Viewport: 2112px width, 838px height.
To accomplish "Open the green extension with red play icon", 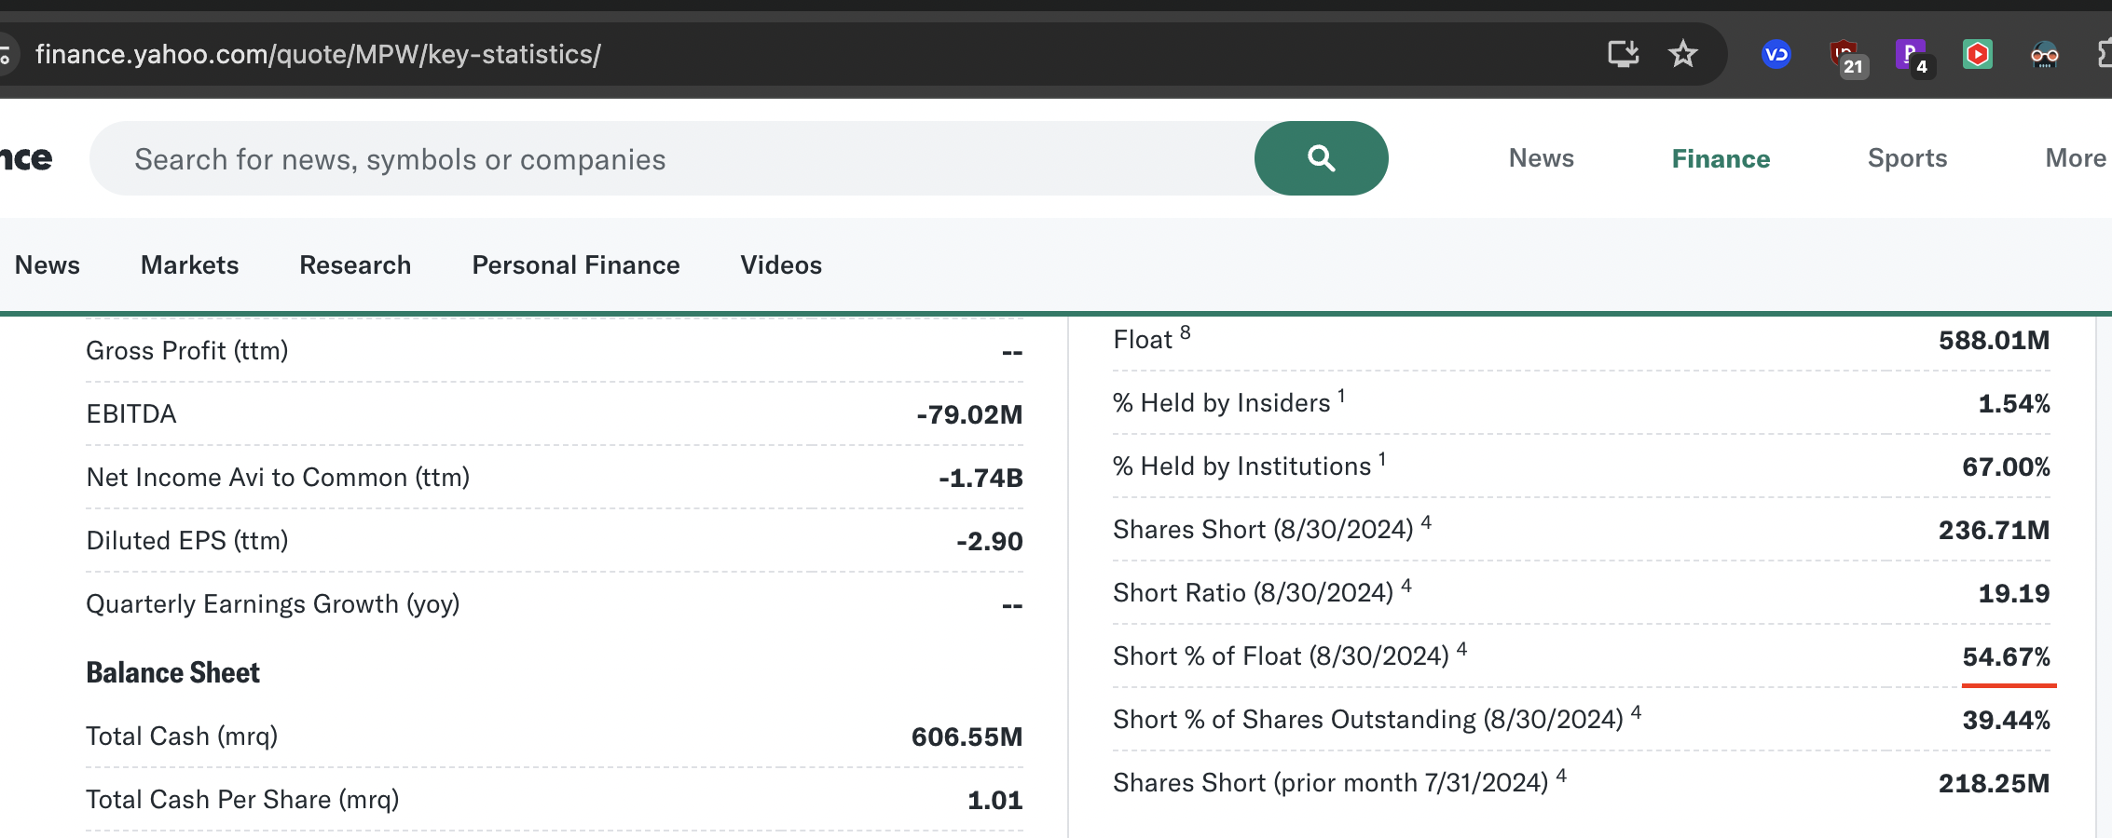I will tap(1977, 55).
